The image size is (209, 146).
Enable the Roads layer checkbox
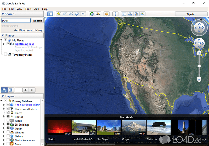coord(8,120)
